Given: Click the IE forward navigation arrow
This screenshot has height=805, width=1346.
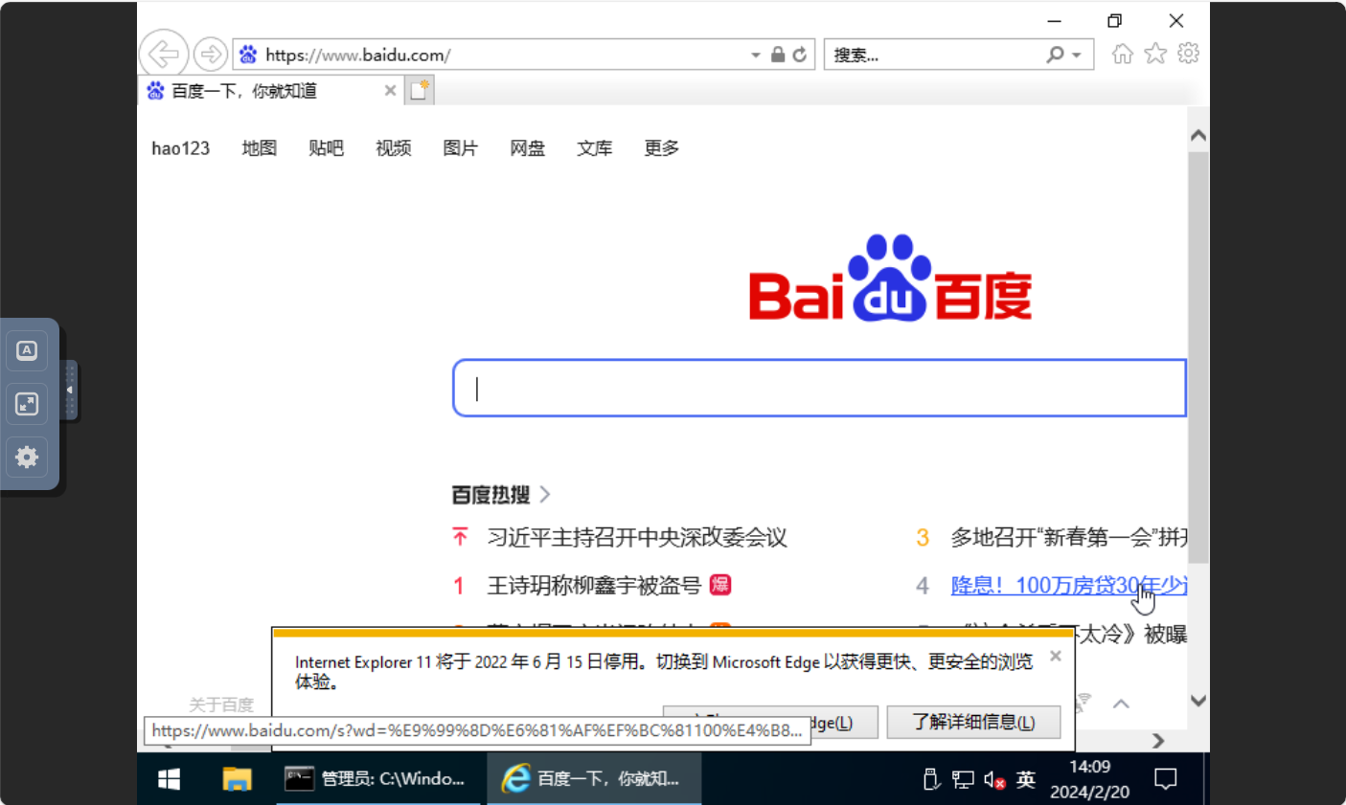Looking at the screenshot, I should tap(210, 55).
